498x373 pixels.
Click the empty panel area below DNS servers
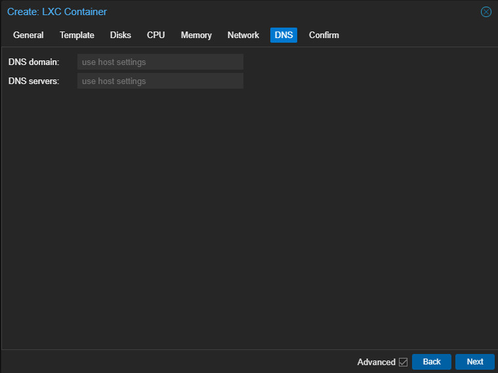pos(249,219)
